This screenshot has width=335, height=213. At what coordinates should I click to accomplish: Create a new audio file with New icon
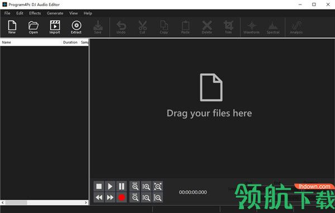click(12, 27)
